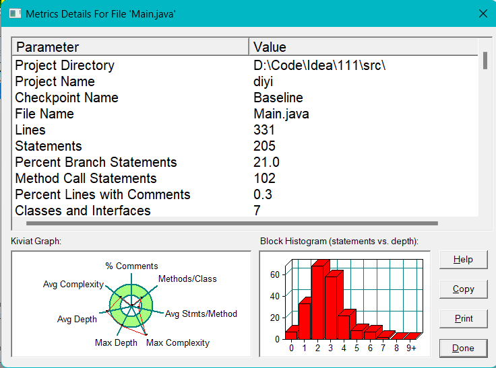Select Method Call Statements row
Viewport: 496px width, 368px height.
click(245, 178)
